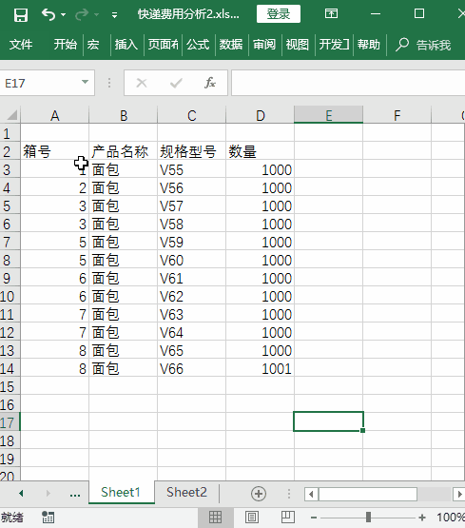Screen dimensions: 465x528
Task: Click the 登录 sign-in button
Action: [279, 14]
